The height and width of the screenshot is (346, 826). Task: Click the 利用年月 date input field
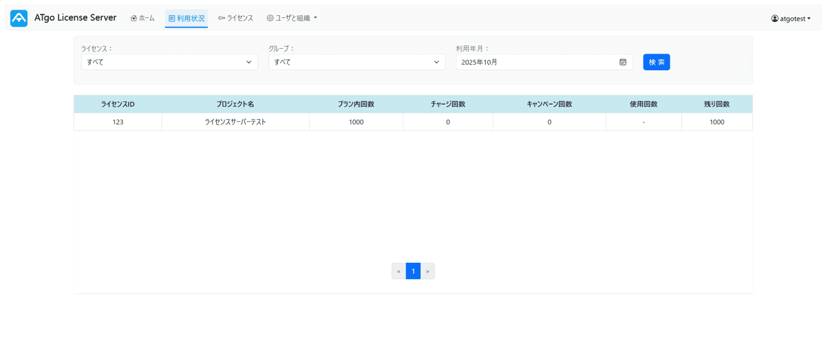[x=537, y=62]
